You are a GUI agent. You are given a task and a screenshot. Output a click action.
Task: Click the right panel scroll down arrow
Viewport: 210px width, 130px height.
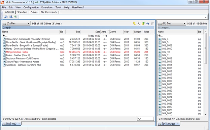205,114
